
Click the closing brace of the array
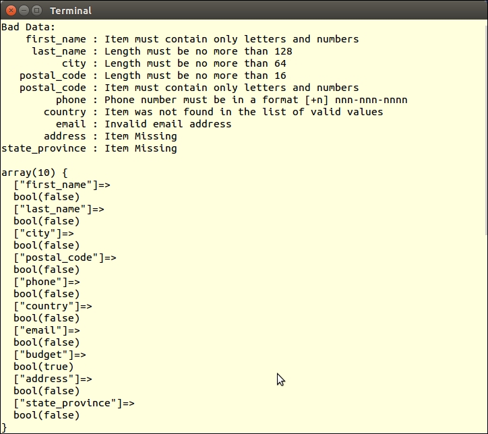(4, 427)
